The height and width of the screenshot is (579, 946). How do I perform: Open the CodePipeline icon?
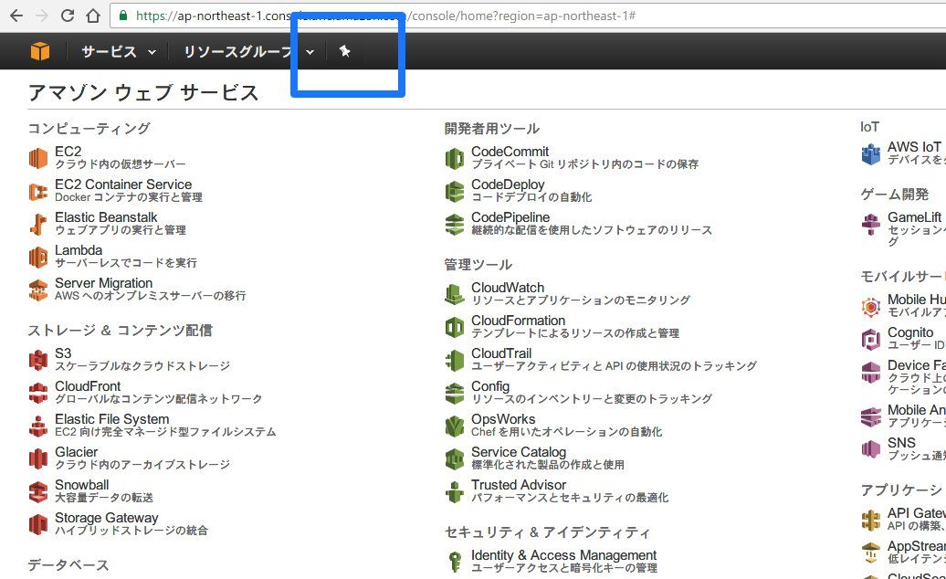click(x=455, y=224)
